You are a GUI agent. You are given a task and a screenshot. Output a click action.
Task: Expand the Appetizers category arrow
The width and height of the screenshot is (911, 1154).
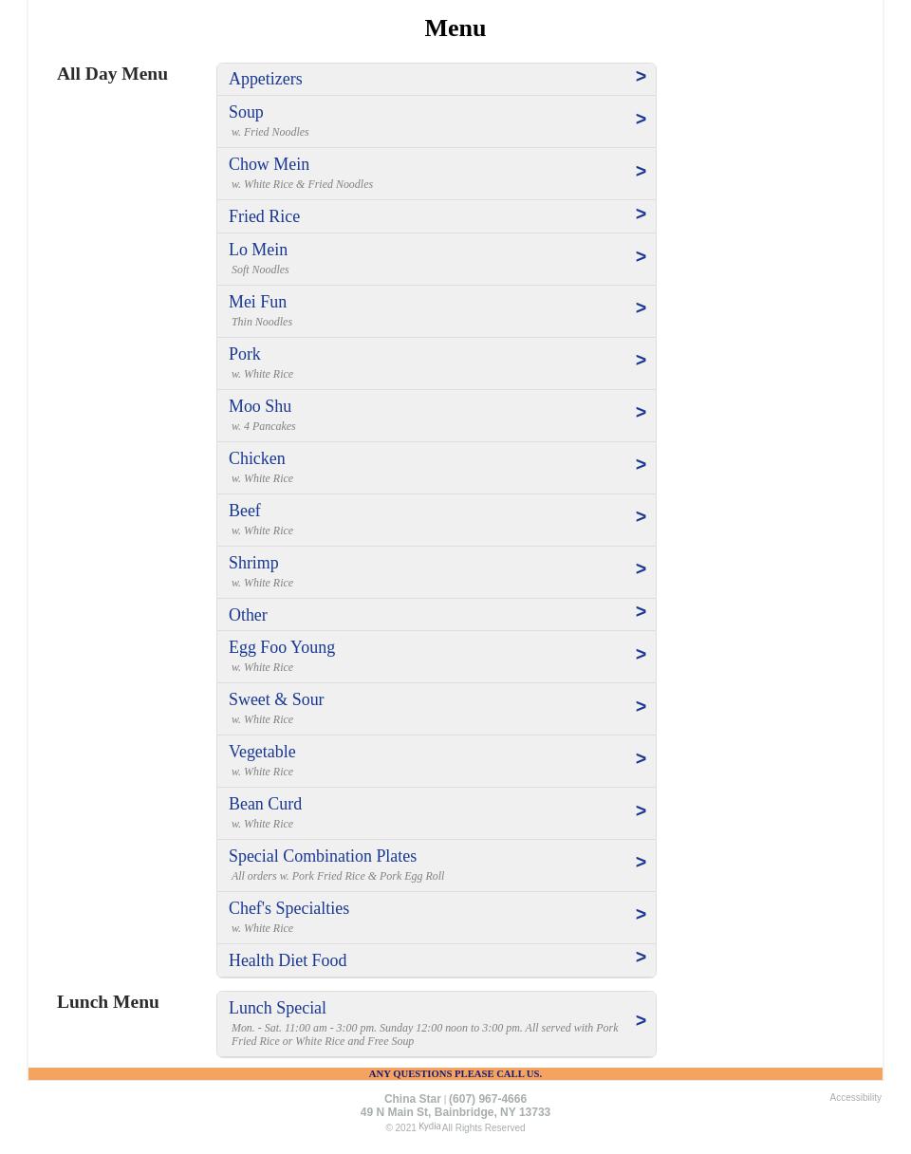[641, 77]
